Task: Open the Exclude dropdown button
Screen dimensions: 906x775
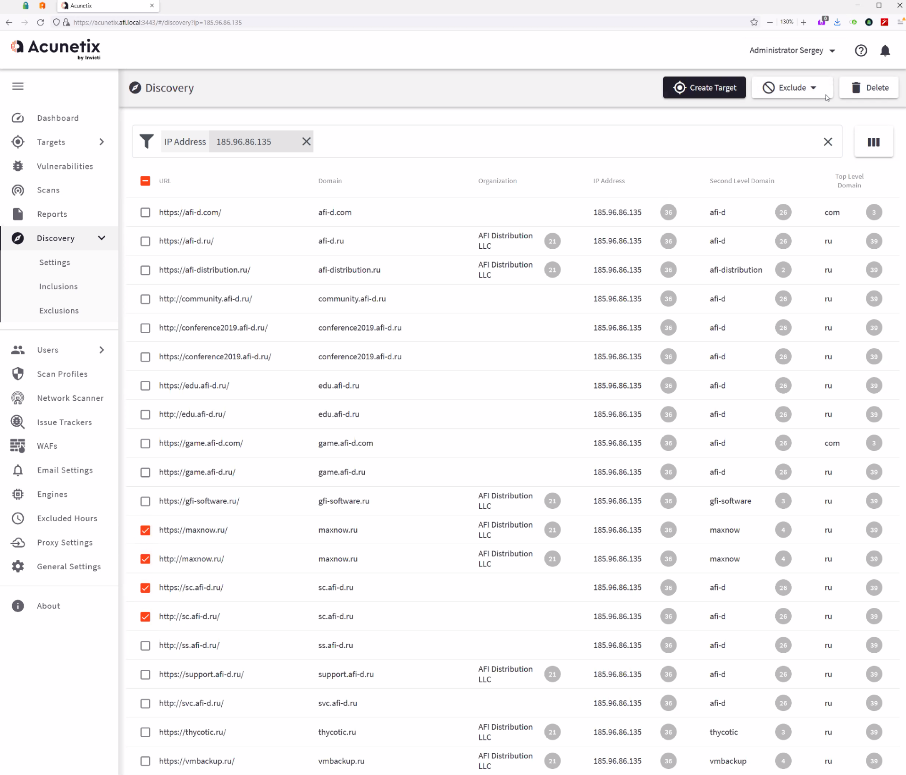Action: tap(791, 88)
